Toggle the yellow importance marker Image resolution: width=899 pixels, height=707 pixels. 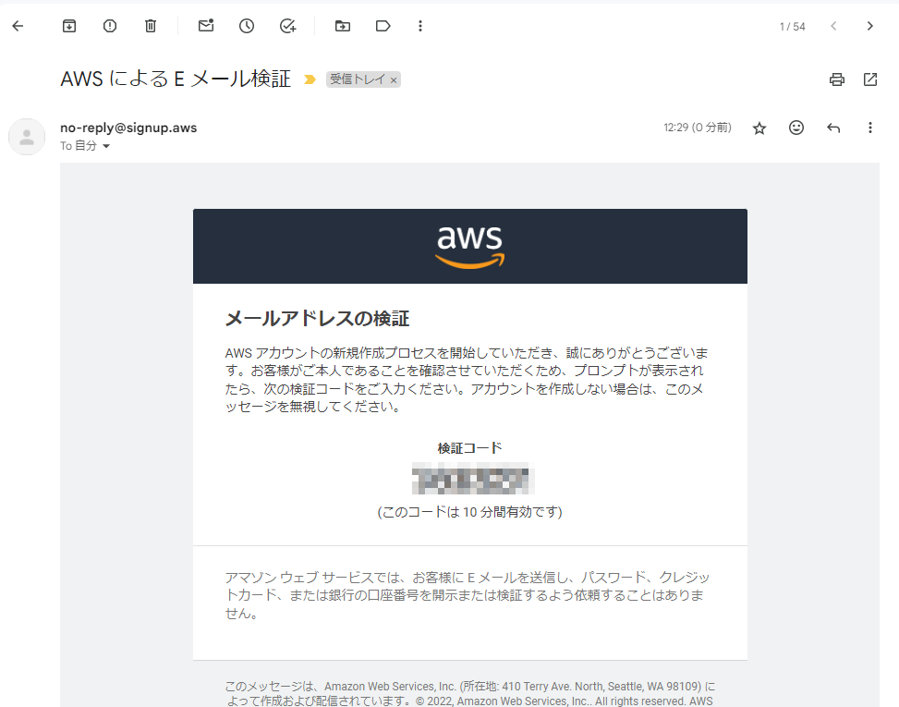coord(310,79)
